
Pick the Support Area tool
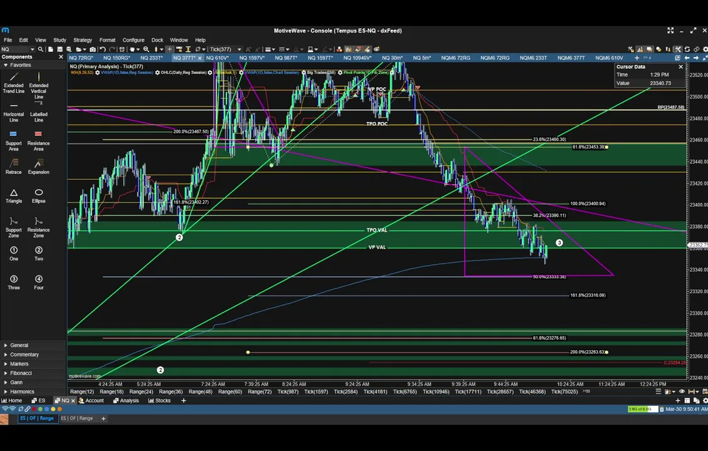pyautogui.click(x=14, y=141)
